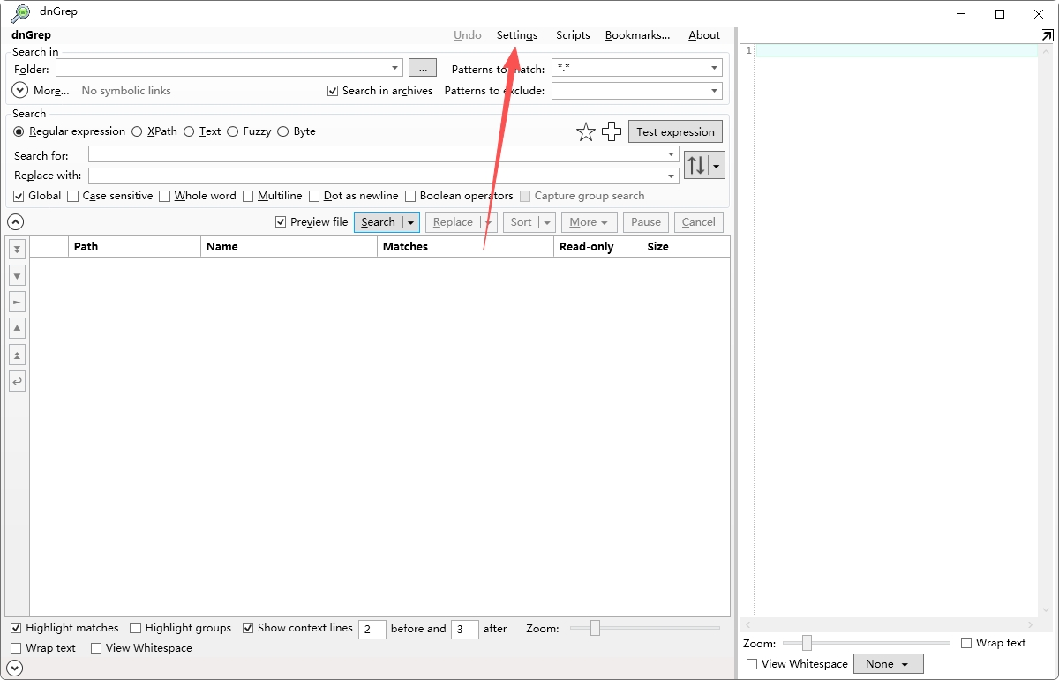This screenshot has width=1059, height=680.
Task: Click the folder browse ... button
Action: coord(423,68)
